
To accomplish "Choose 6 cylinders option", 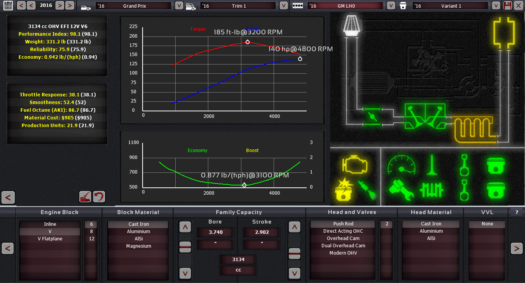I will [x=91, y=224].
